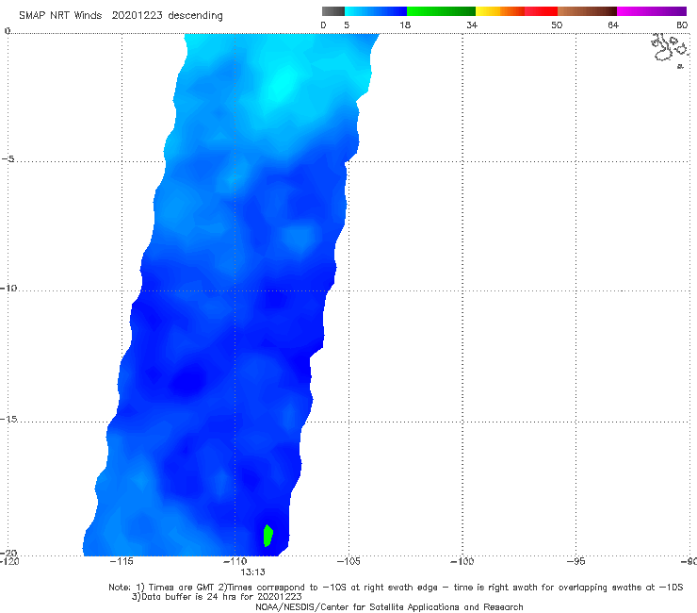Click the color bar label '50'

(557, 25)
